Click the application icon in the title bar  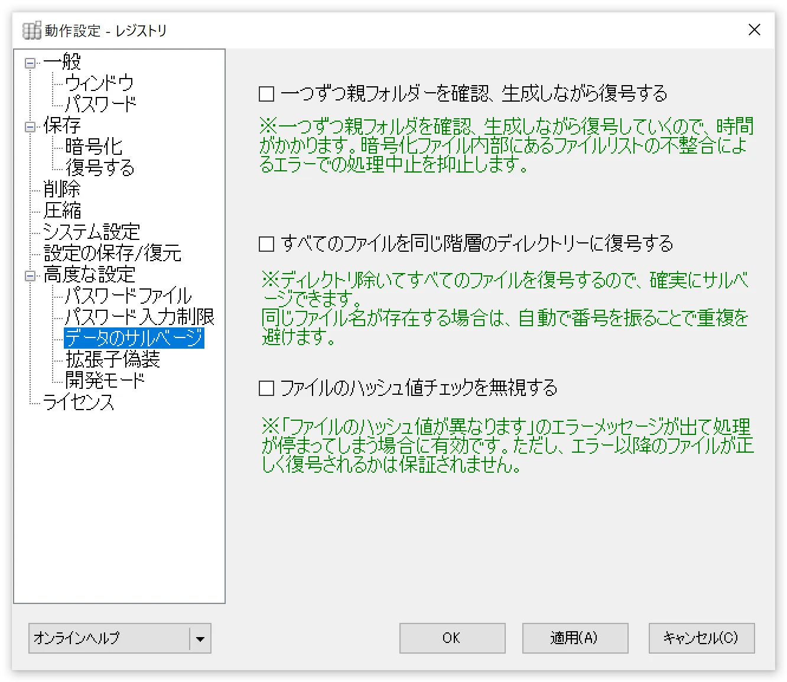(31, 30)
